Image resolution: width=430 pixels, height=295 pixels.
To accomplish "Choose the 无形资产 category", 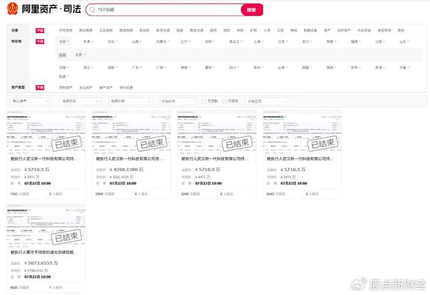I will [344, 31].
